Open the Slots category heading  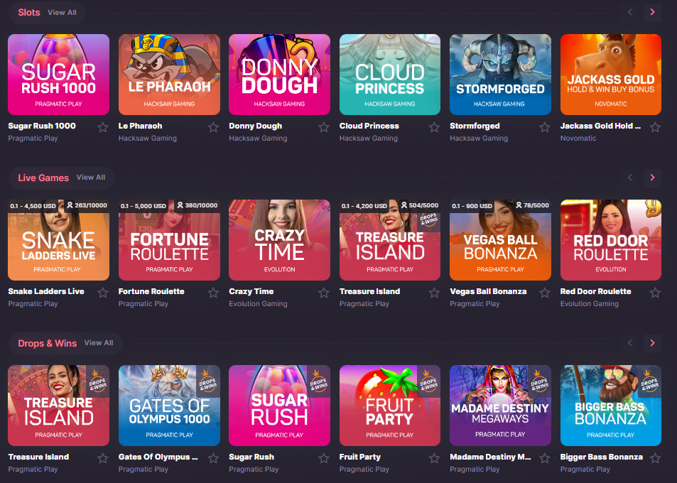[29, 12]
